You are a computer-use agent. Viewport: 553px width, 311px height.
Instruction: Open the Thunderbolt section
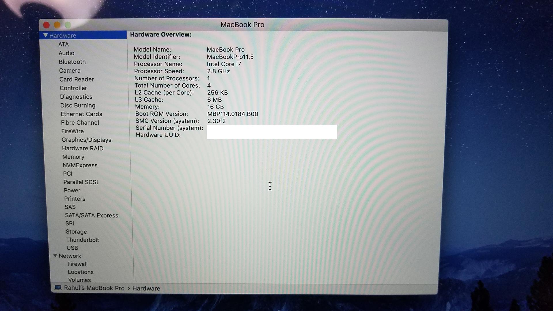pos(82,240)
